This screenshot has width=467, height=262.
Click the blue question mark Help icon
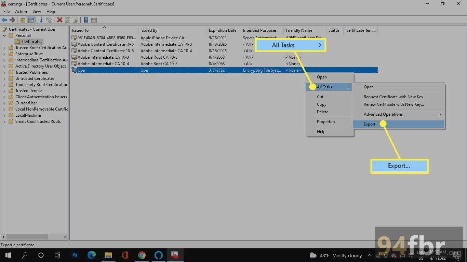pos(86,20)
